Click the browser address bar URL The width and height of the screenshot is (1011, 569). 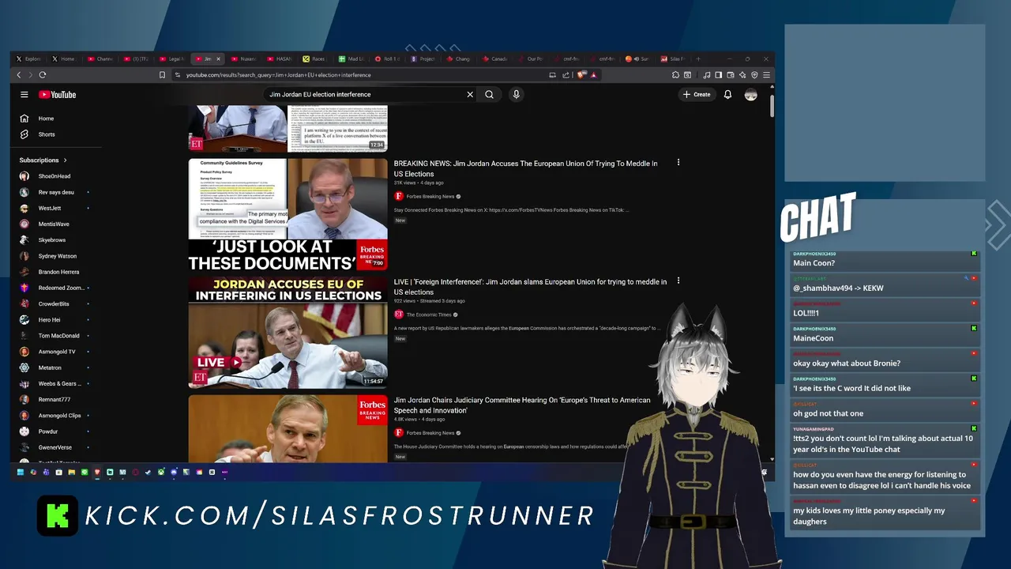tap(278, 75)
